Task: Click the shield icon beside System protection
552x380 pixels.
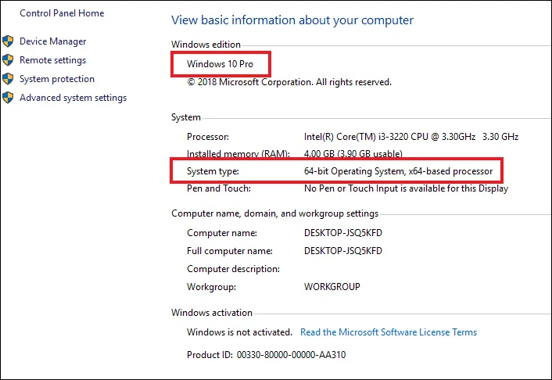Action: pos(8,79)
